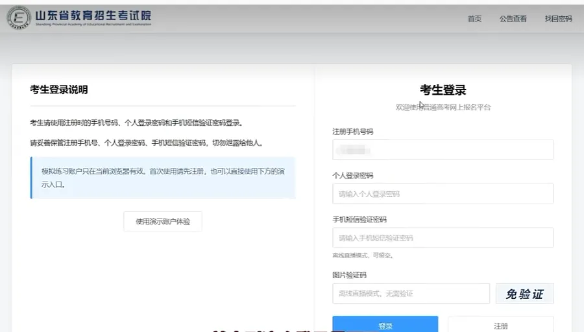584x332 pixels.
Task: Click the sentence beginning 考生请使用注册时的手机号码
Action: [x=137, y=123]
